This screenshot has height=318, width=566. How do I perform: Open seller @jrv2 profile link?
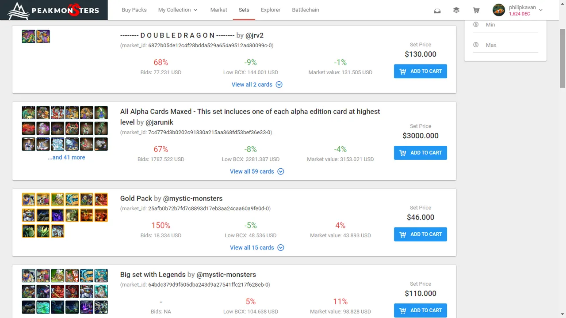point(254,35)
